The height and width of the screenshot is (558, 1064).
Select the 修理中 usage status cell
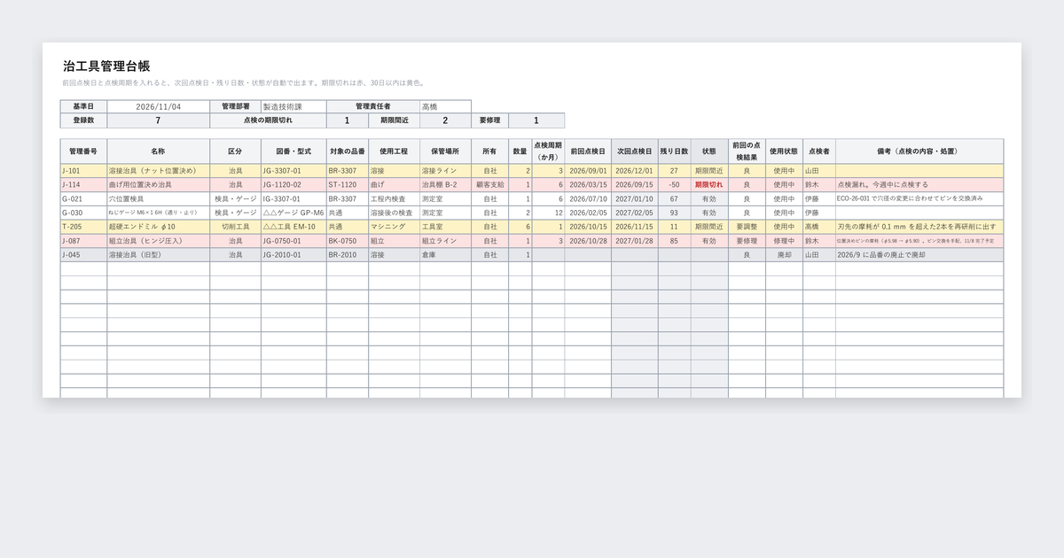click(784, 241)
